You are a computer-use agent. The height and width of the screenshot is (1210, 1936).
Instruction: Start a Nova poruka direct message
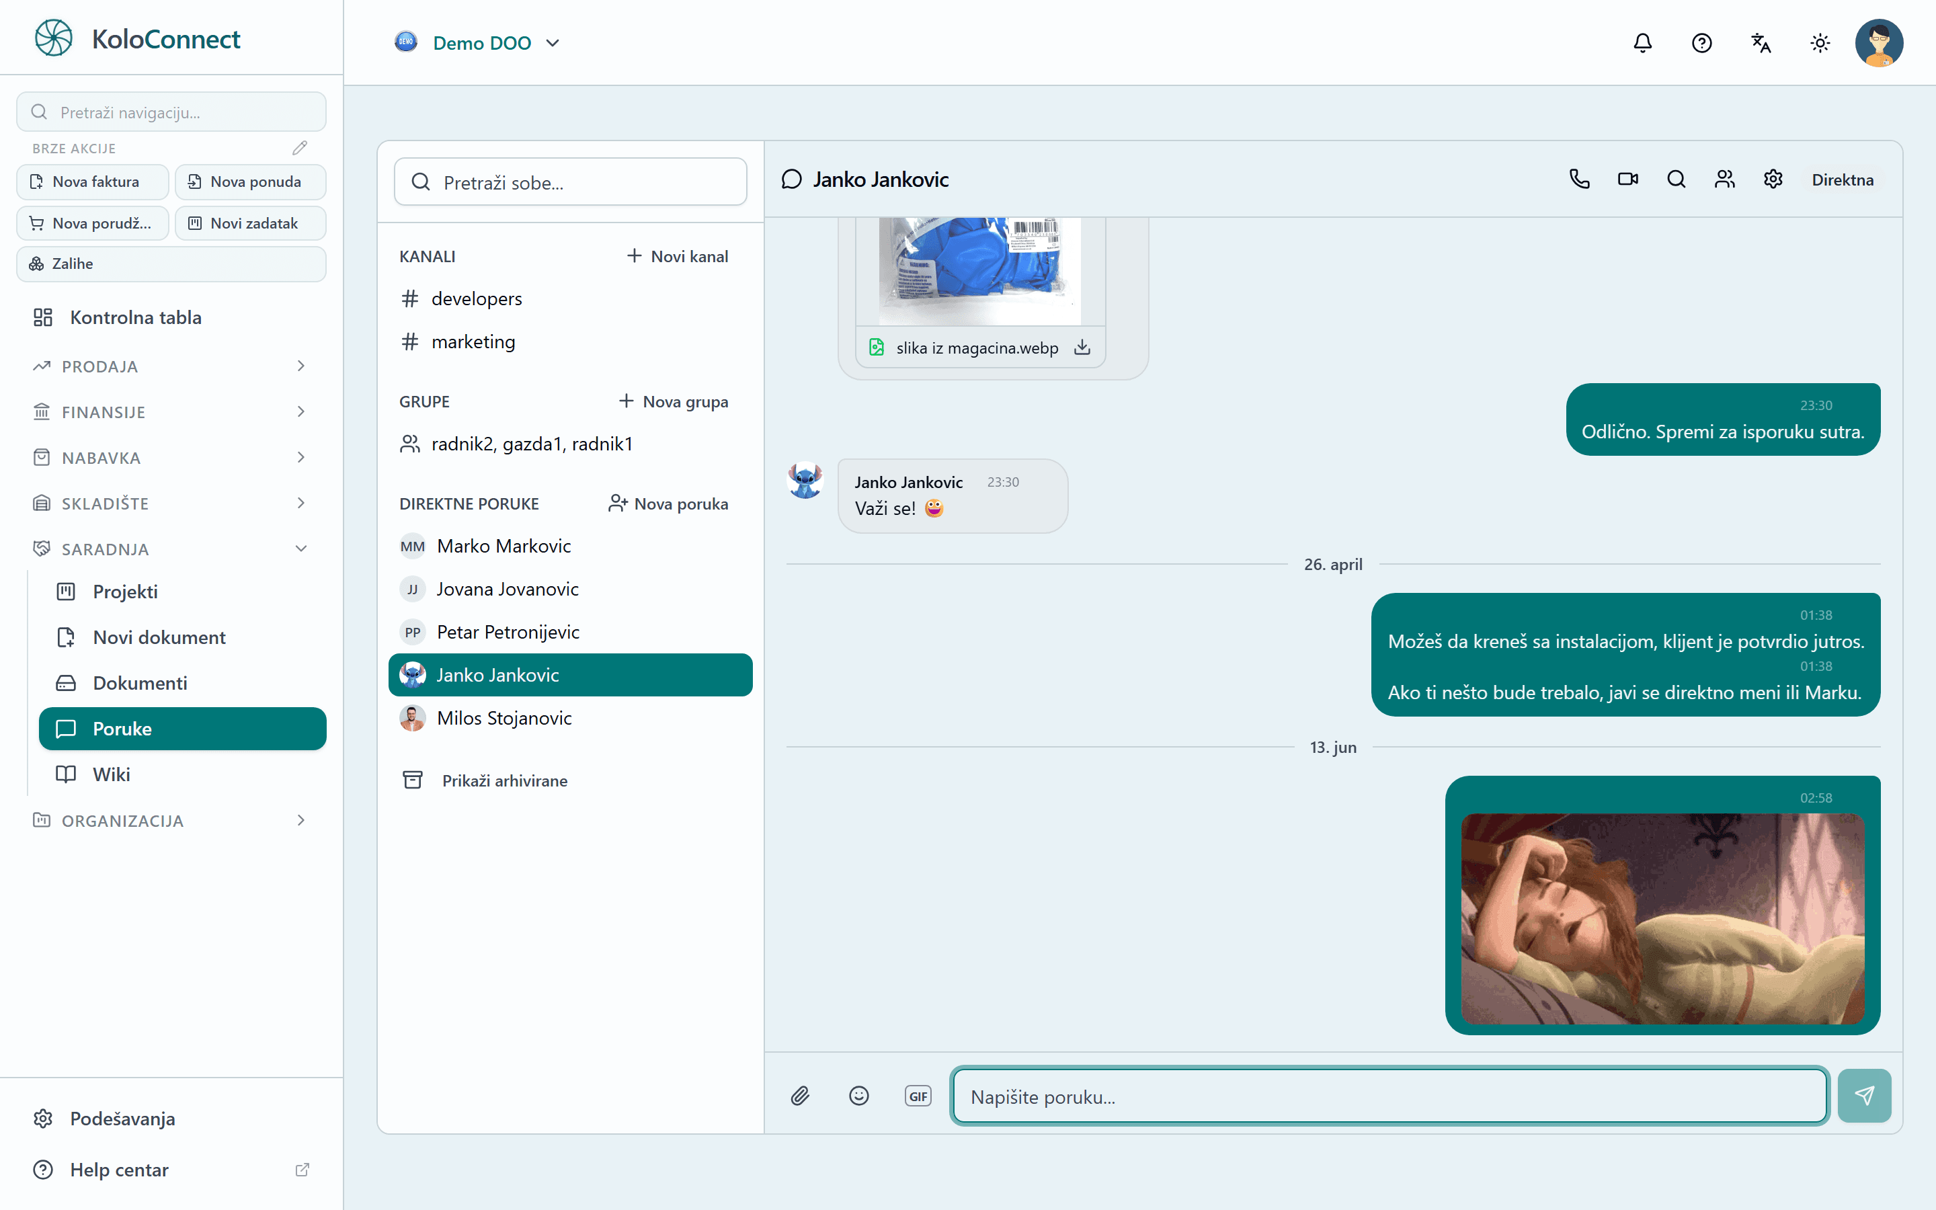(x=668, y=504)
